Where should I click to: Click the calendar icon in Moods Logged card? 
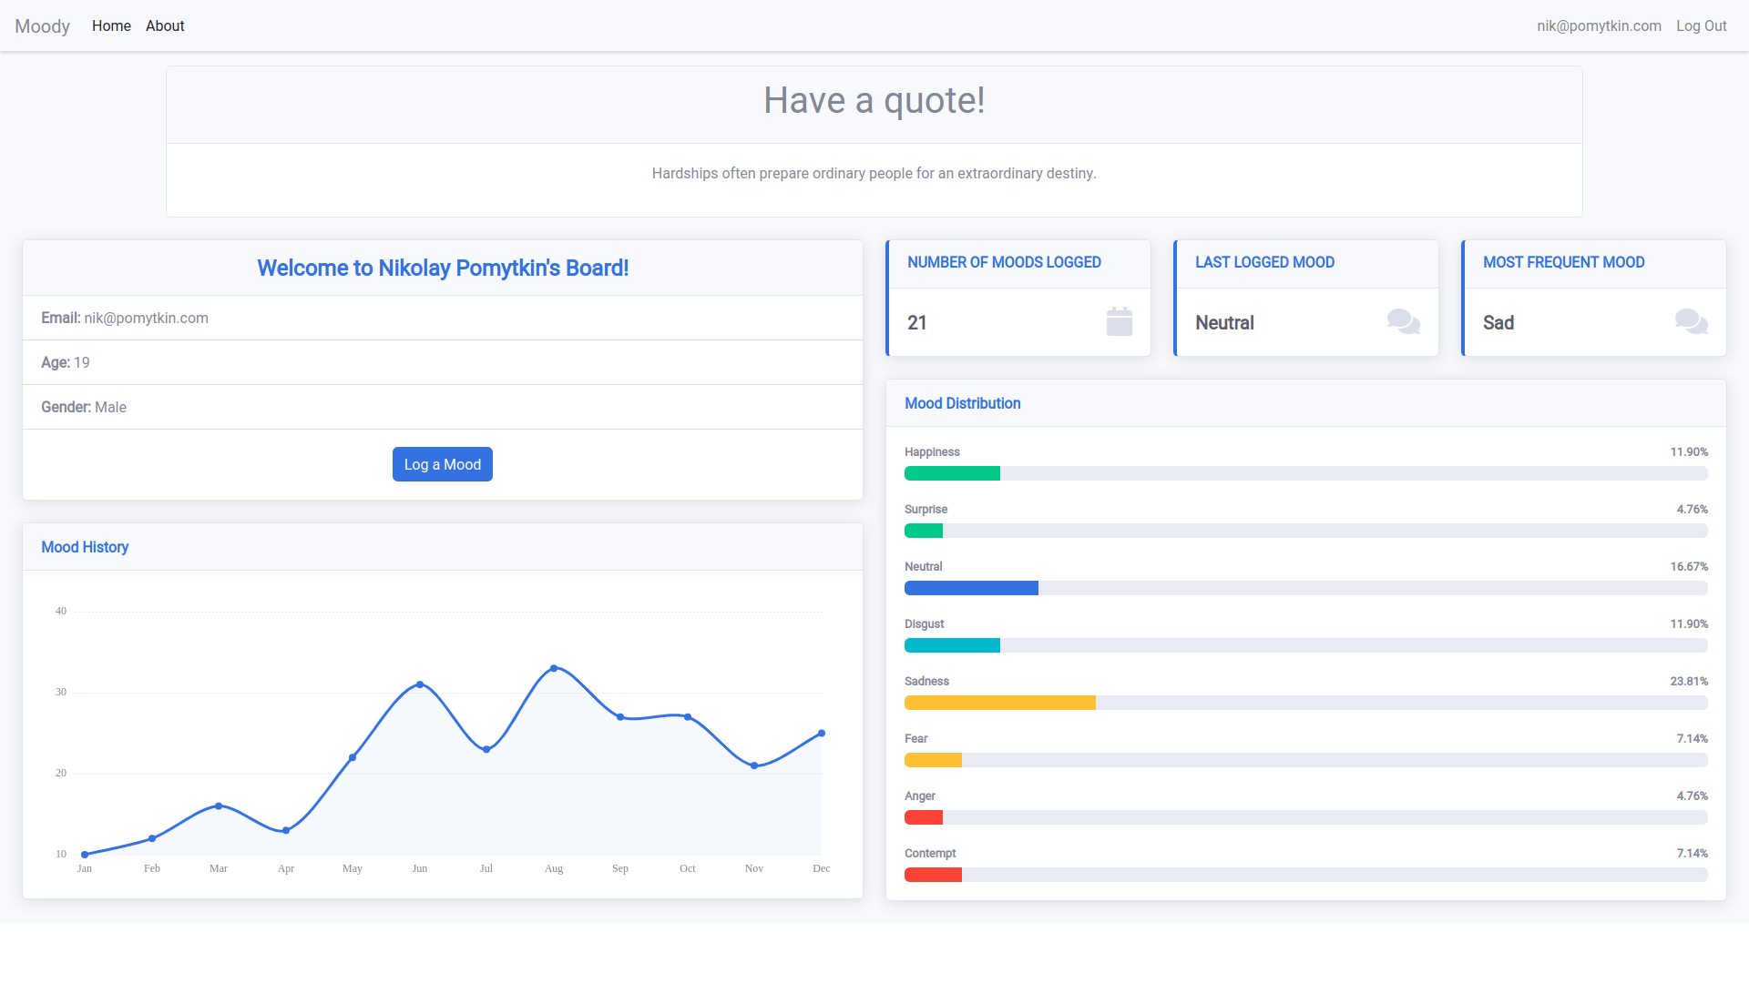click(1119, 321)
